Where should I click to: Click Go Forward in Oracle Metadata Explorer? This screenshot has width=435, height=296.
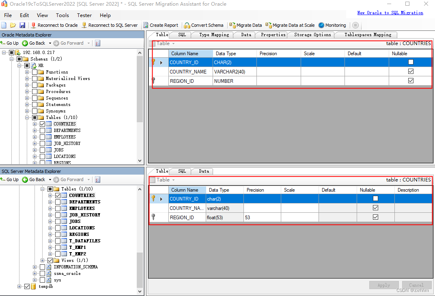(69, 43)
